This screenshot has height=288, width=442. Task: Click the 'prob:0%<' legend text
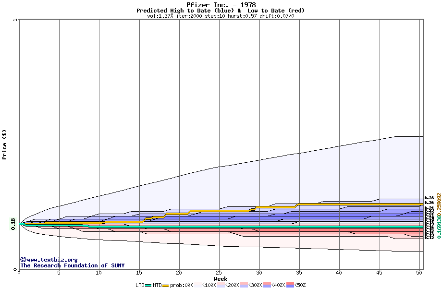[x=182, y=285]
